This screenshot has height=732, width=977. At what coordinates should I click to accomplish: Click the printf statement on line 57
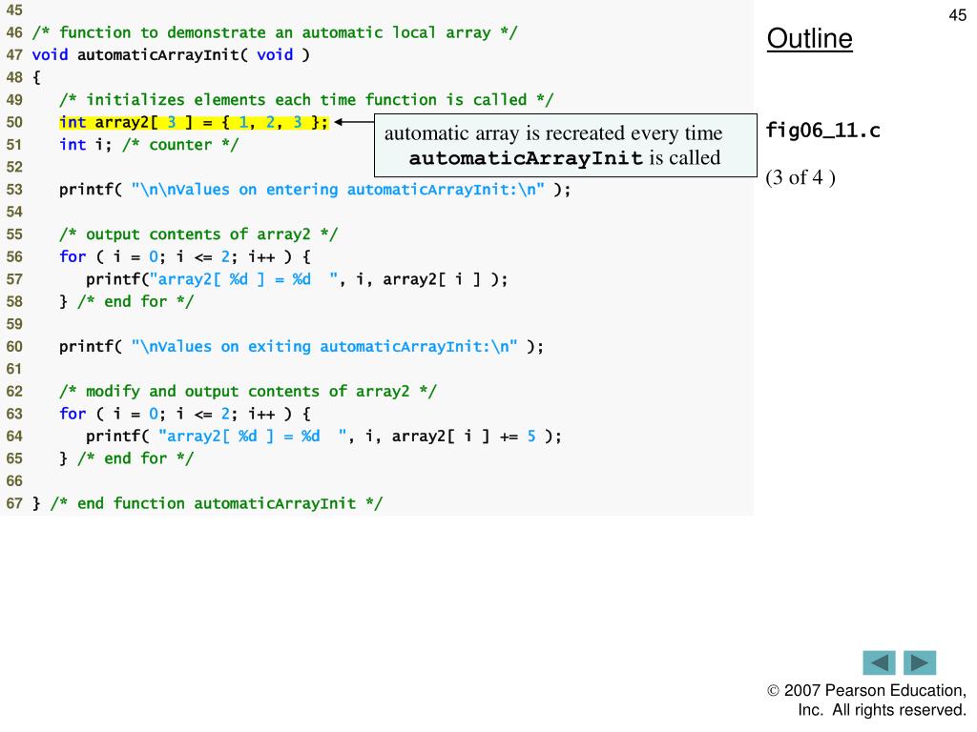click(x=298, y=279)
